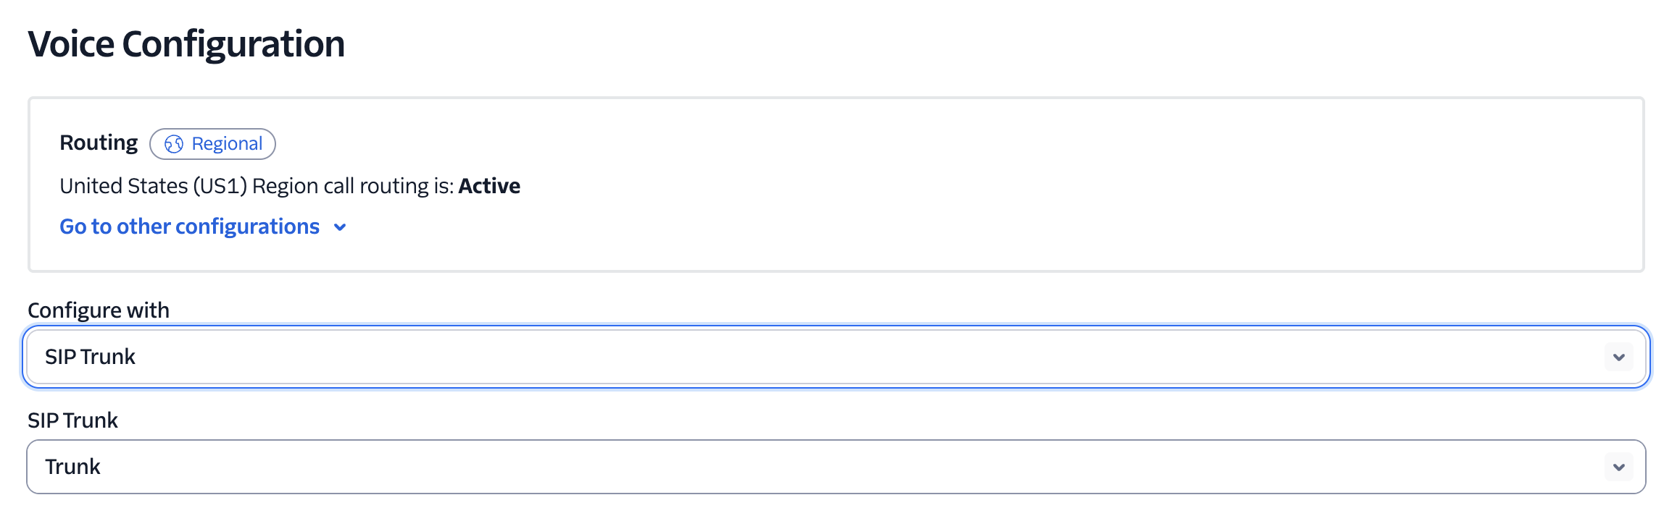Open the Configure with dropdown

pyautogui.click(x=835, y=357)
